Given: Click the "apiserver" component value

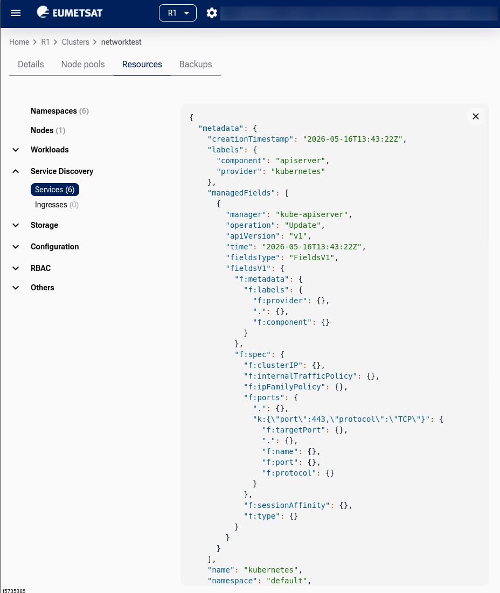Looking at the screenshot, I should point(300,161).
